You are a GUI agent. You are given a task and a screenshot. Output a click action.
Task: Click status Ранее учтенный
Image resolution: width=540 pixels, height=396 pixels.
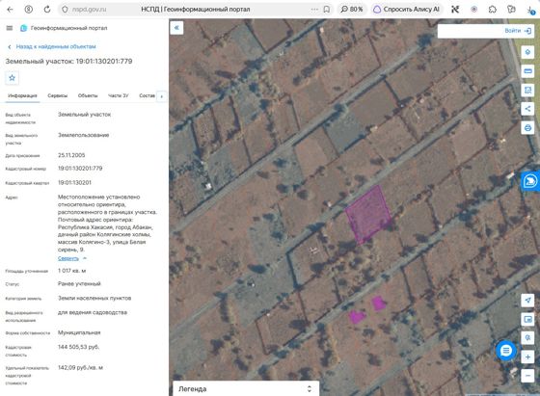tap(79, 284)
